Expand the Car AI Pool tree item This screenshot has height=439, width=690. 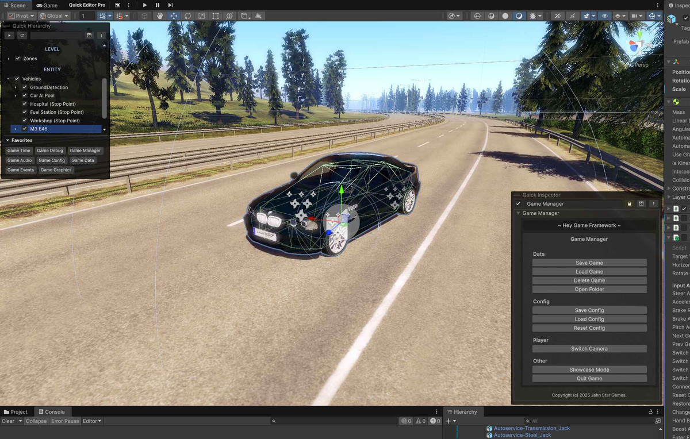click(15, 95)
